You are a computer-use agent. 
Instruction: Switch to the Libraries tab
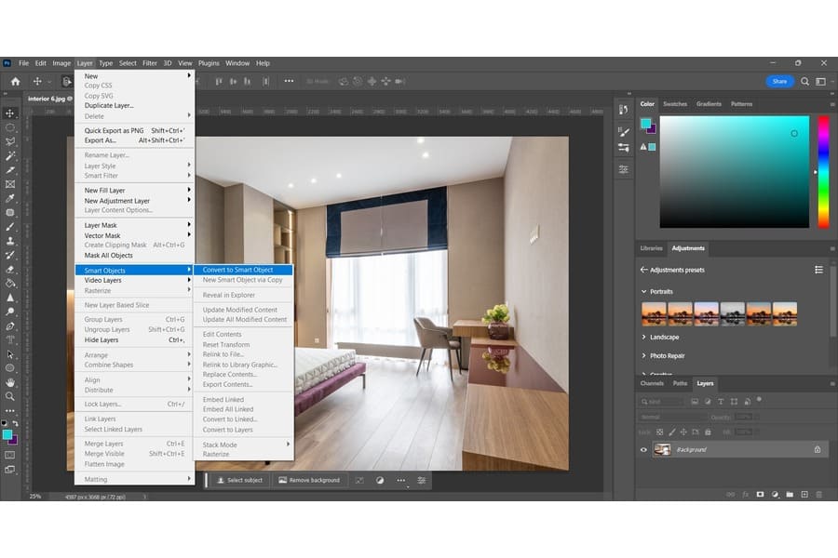[x=651, y=248]
